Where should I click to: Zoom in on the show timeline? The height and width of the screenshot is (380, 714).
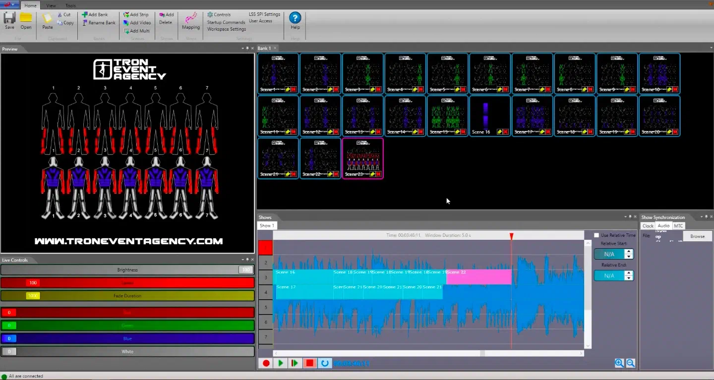(x=619, y=363)
